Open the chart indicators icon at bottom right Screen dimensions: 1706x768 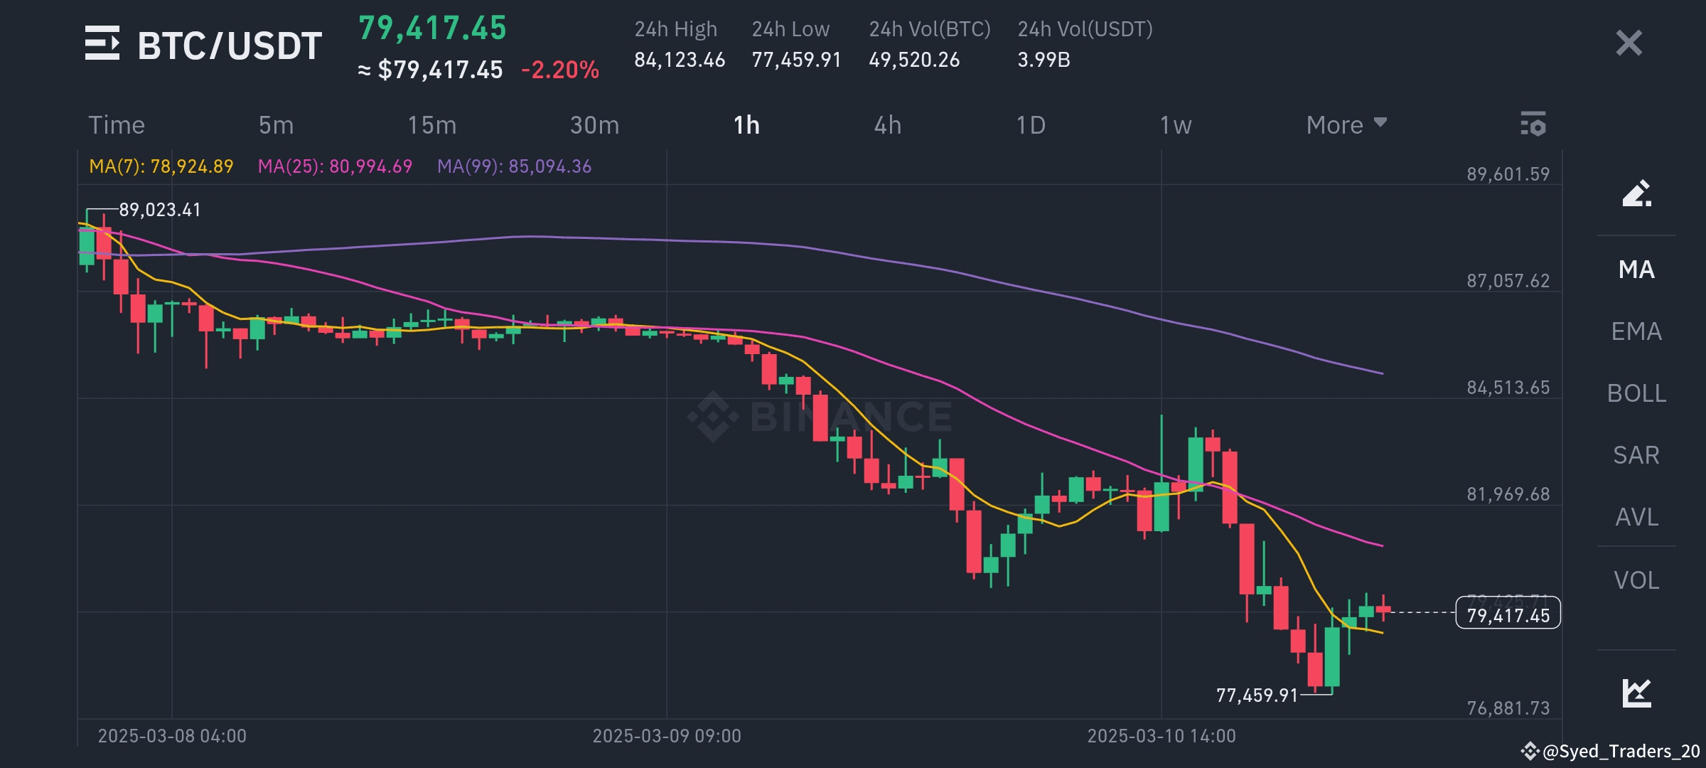click(1636, 693)
